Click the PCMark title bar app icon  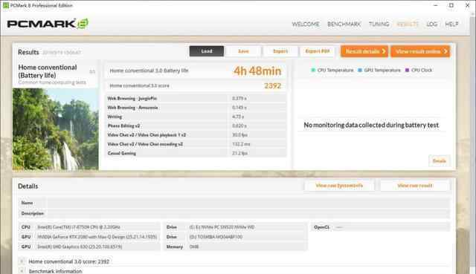click(x=5, y=5)
